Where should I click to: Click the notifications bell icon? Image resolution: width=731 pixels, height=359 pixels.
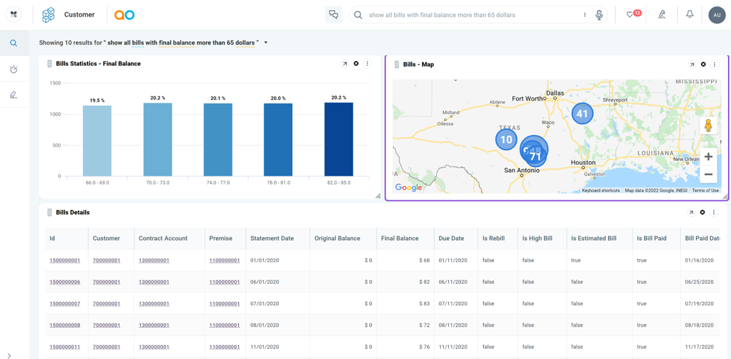coord(689,15)
